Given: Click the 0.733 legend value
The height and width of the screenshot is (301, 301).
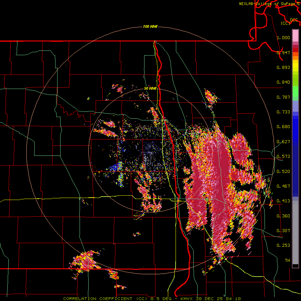Looking at the screenshot, I should pyautogui.click(x=283, y=112).
